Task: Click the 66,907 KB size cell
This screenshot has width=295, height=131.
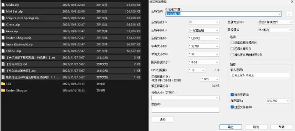Action: point(133,44)
